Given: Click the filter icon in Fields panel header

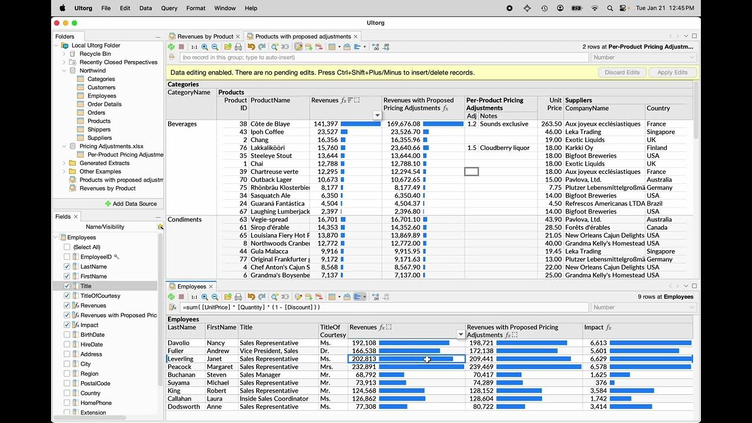Looking at the screenshot, I should pyautogui.click(x=160, y=227).
